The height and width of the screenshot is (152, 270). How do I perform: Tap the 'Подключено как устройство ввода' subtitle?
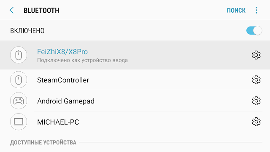tap(83, 60)
